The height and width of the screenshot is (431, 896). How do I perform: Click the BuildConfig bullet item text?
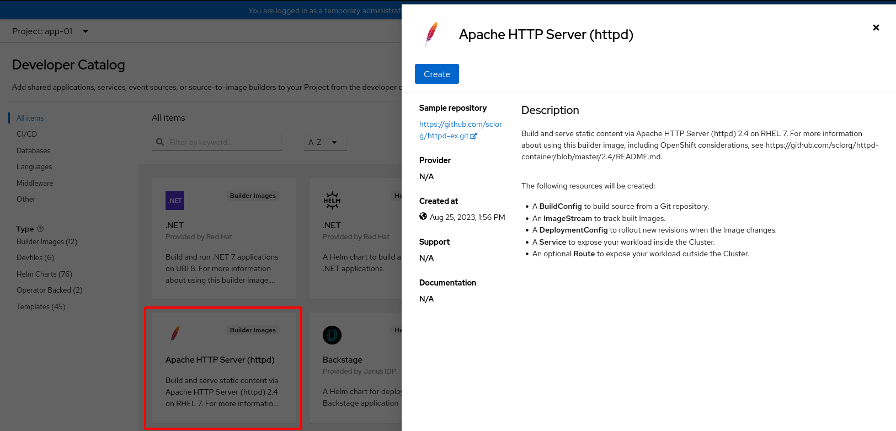[x=621, y=206]
